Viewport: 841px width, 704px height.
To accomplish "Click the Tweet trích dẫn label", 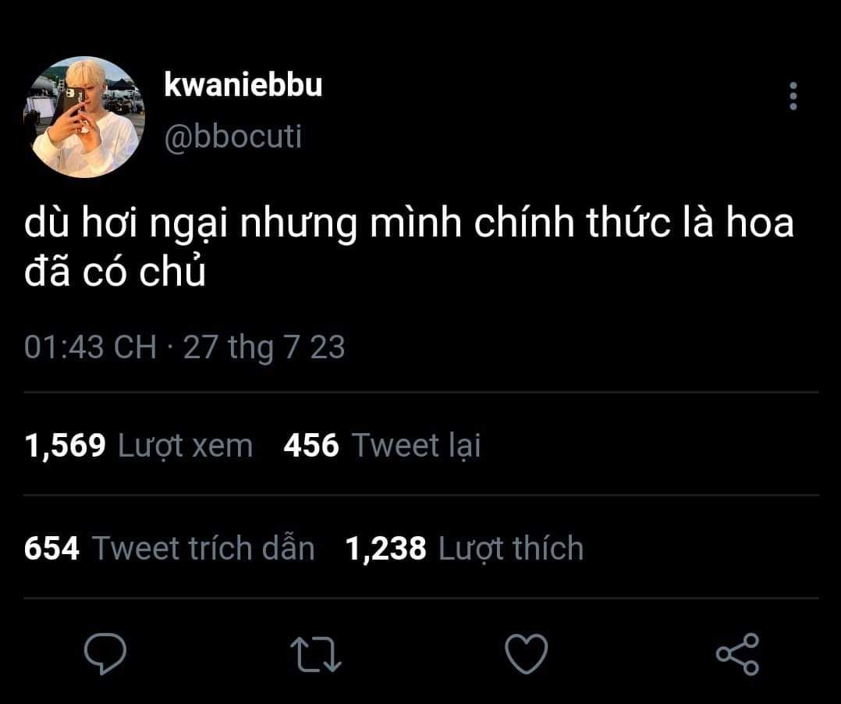I will (x=204, y=548).
